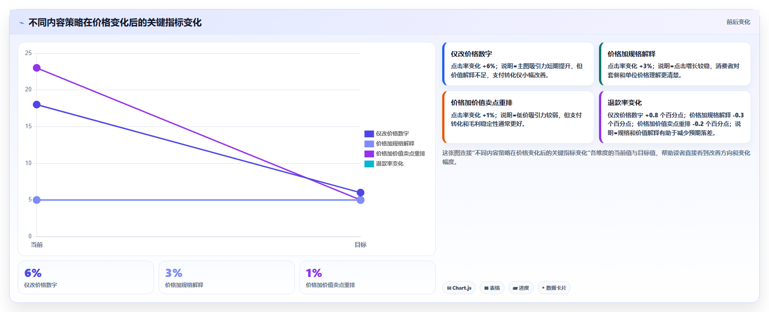Click the dark blue data point at 当前
The height and width of the screenshot is (312, 769).
pyautogui.click(x=37, y=105)
